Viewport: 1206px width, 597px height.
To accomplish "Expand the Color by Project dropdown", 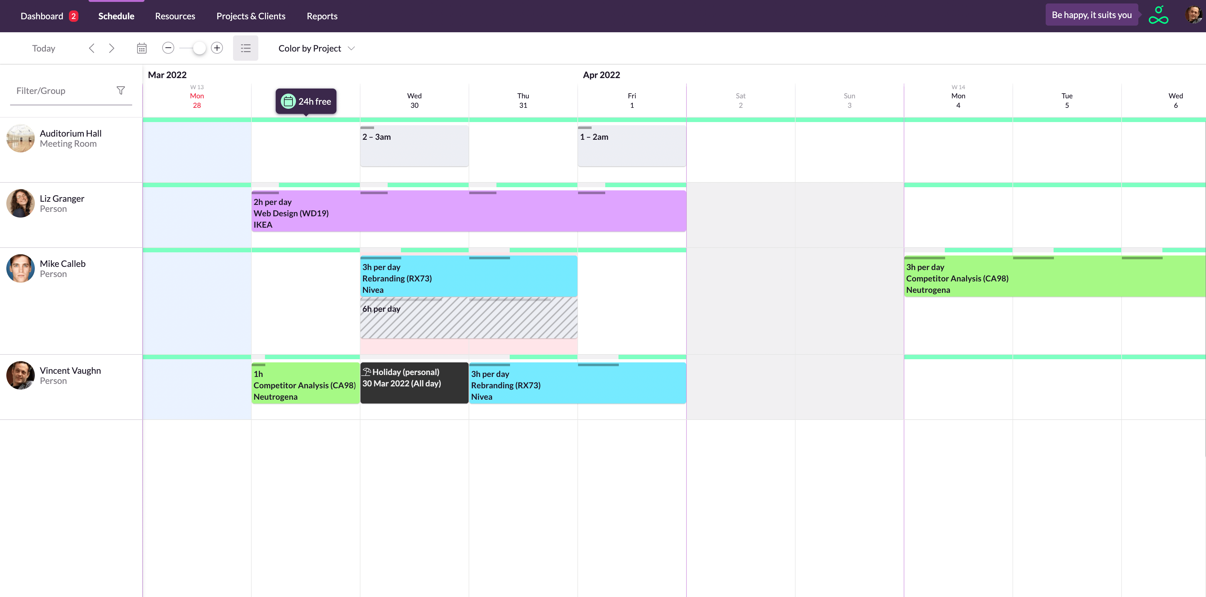I will coord(310,48).
